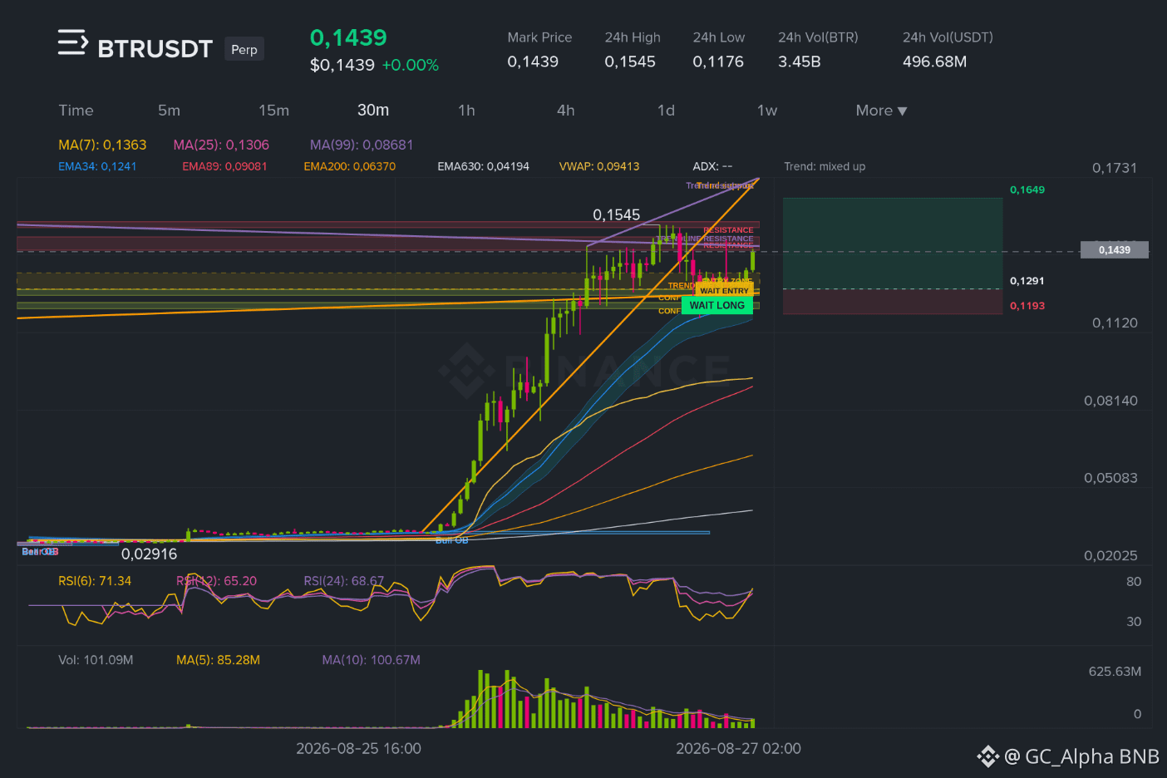1167x778 pixels.
Task: Click the RSI 80 axis level
Action: (x=1134, y=582)
